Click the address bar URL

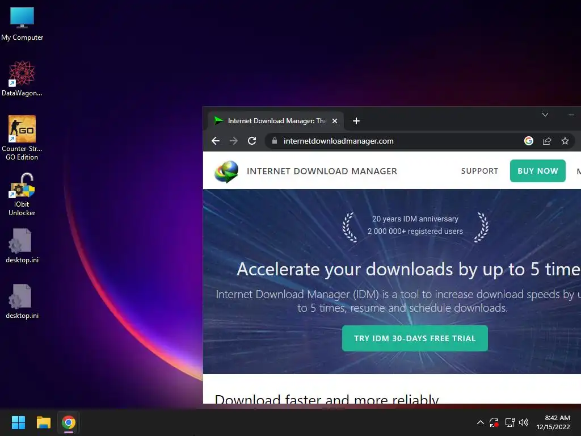[x=338, y=141]
